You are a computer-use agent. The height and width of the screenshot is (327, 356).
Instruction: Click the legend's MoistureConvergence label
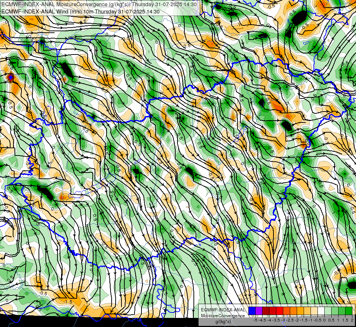tap(223, 316)
